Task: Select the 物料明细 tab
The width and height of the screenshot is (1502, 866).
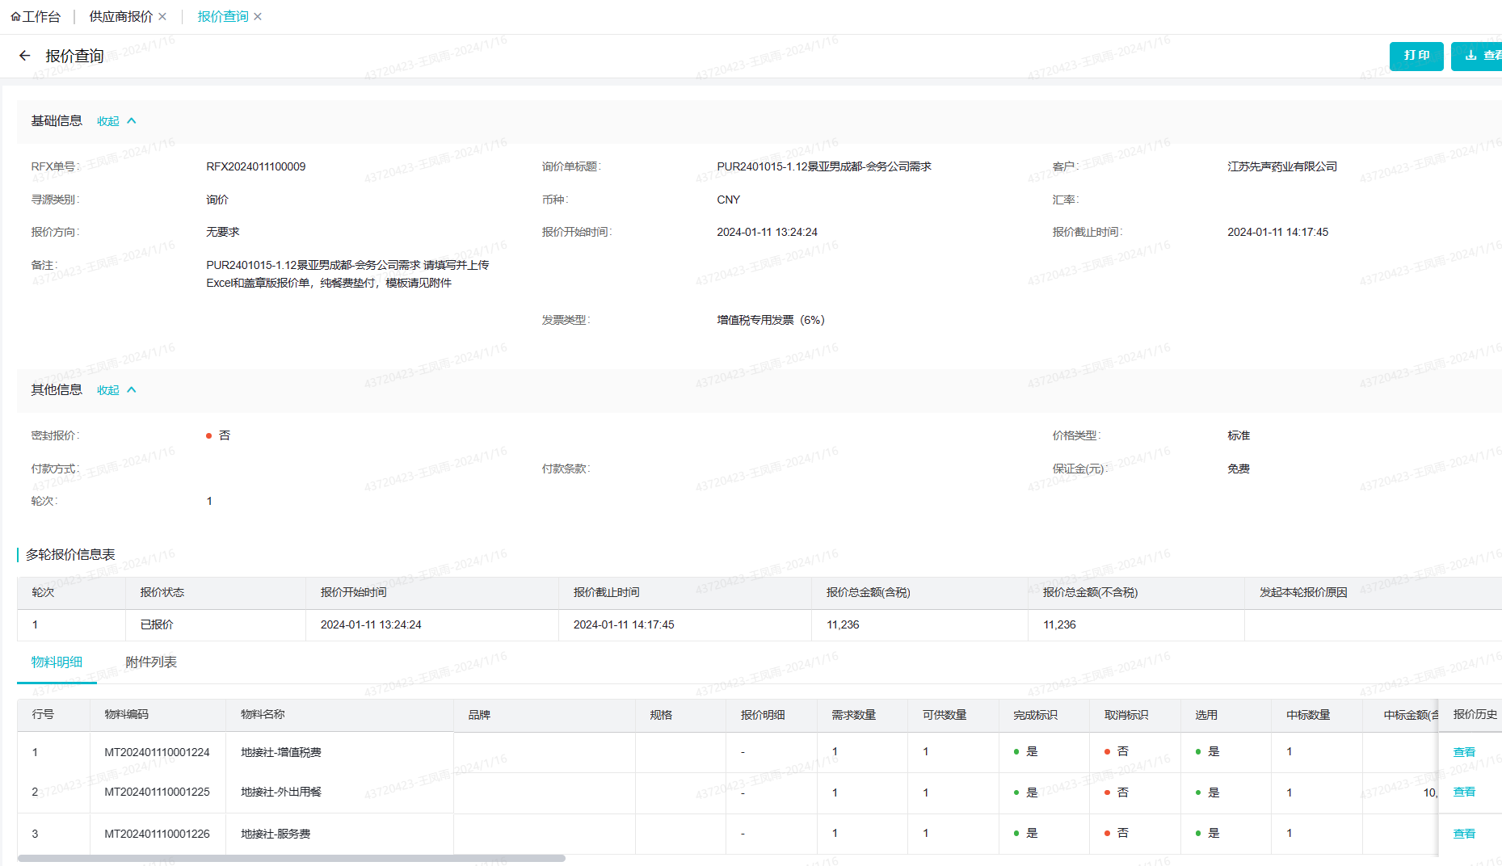Action: [57, 662]
